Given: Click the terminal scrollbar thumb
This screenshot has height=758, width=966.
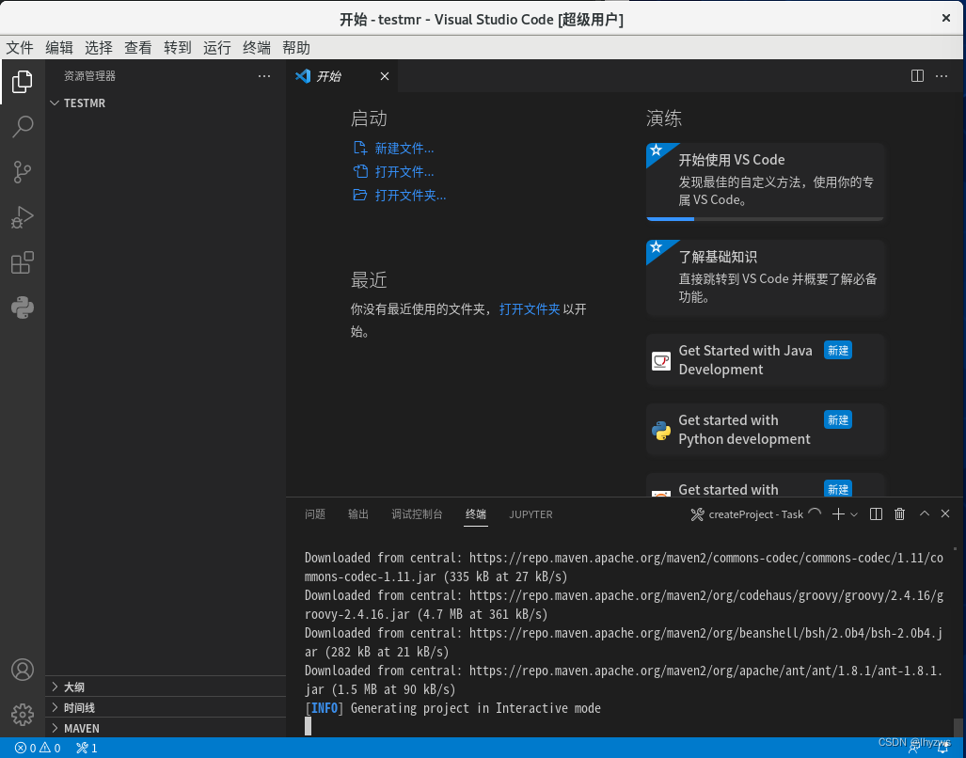Looking at the screenshot, I should coord(957,727).
